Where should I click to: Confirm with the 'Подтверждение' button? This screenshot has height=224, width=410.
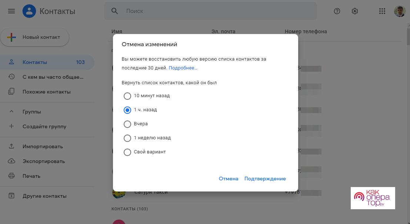[265, 179]
